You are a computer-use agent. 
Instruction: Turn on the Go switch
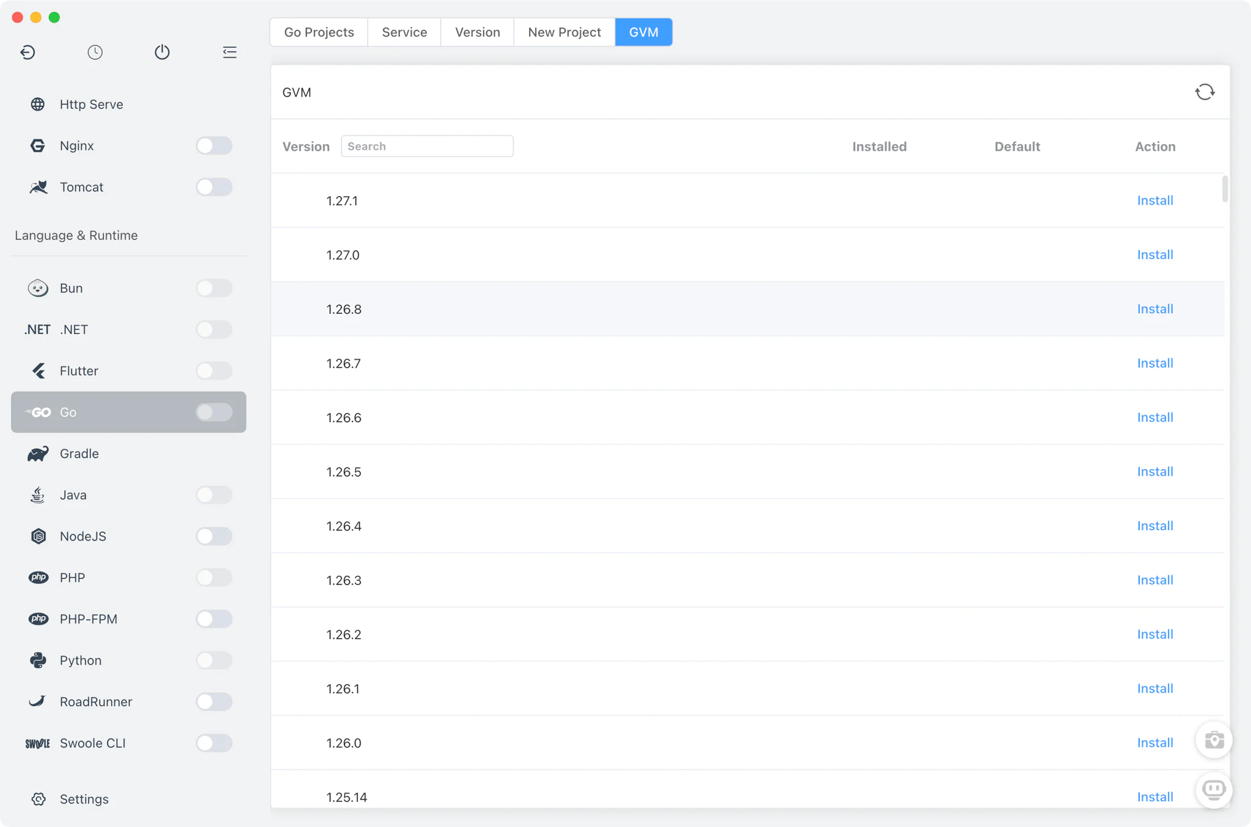[214, 412]
